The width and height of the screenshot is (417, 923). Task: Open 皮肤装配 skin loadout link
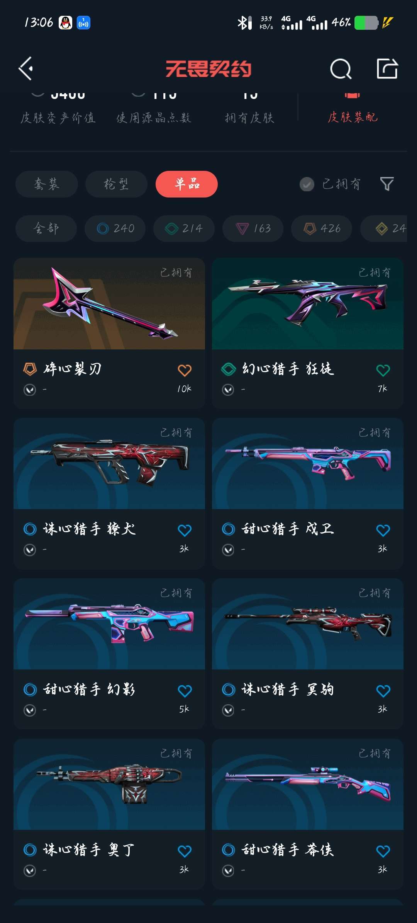(x=353, y=117)
